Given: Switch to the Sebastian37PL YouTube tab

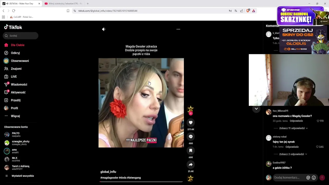Looking at the screenshot, I should pos(63,4).
